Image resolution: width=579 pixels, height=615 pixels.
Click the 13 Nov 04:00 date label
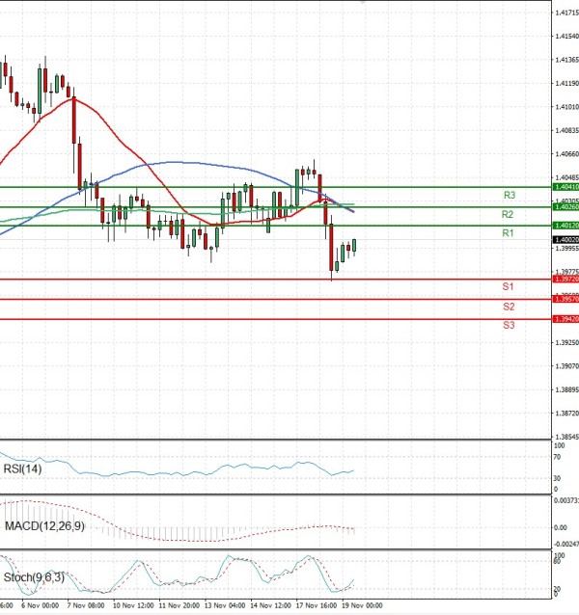coord(227,606)
